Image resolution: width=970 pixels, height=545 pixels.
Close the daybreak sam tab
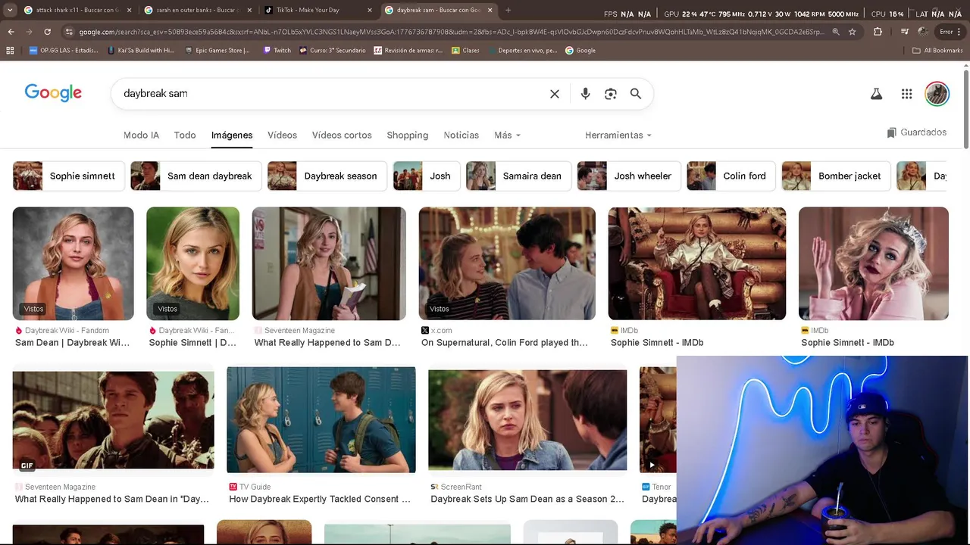(490, 11)
